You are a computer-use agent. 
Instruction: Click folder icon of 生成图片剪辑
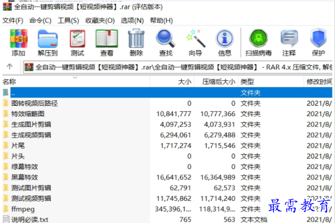(6, 124)
